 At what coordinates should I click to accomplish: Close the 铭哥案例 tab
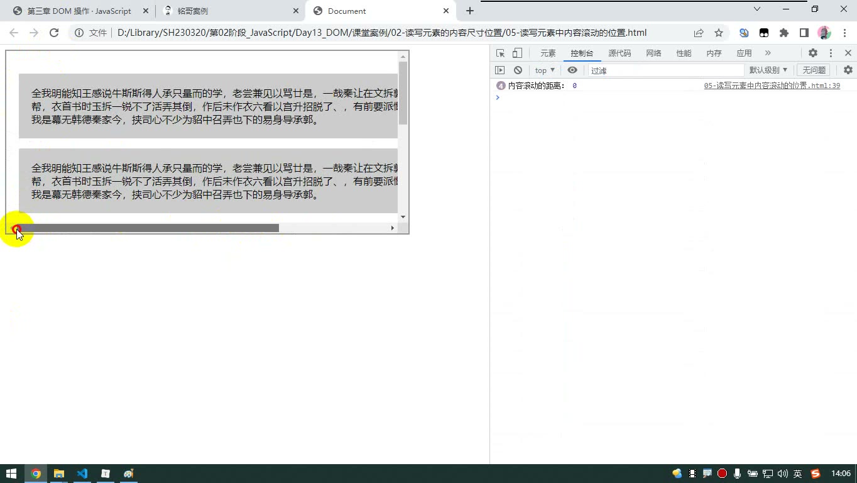click(x=297, y=11)
